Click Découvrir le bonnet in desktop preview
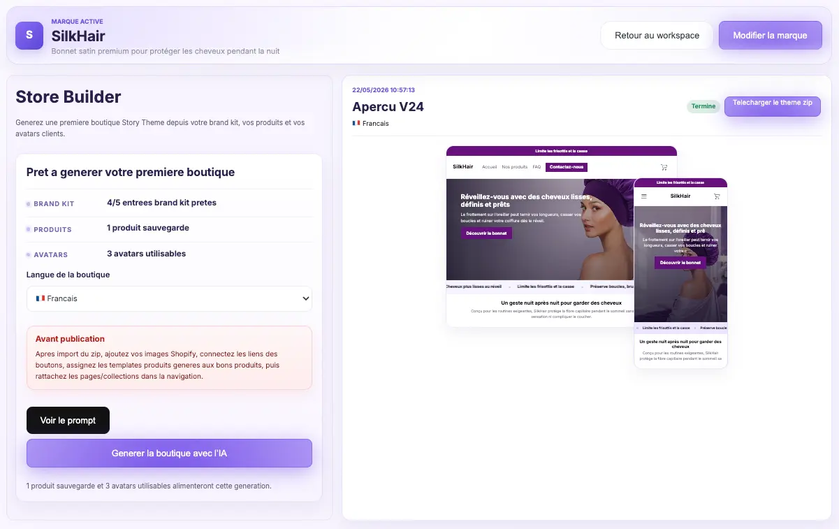Screen dimensions: 839x529 pos(486,233)
